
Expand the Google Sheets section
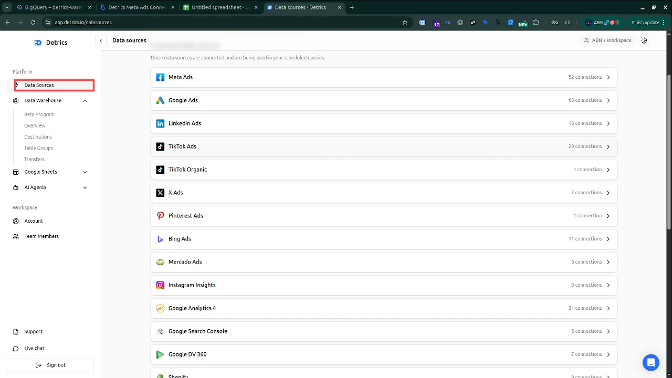tap(85, 172)
